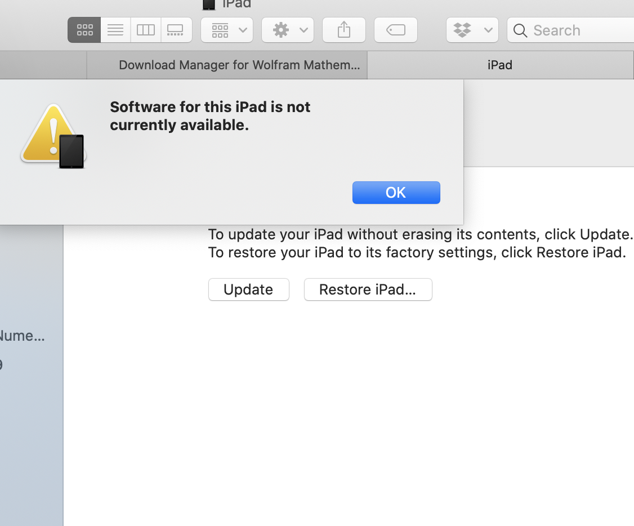
Task: Switch to icon view in Finder toolbar
Action: point(84,30)
